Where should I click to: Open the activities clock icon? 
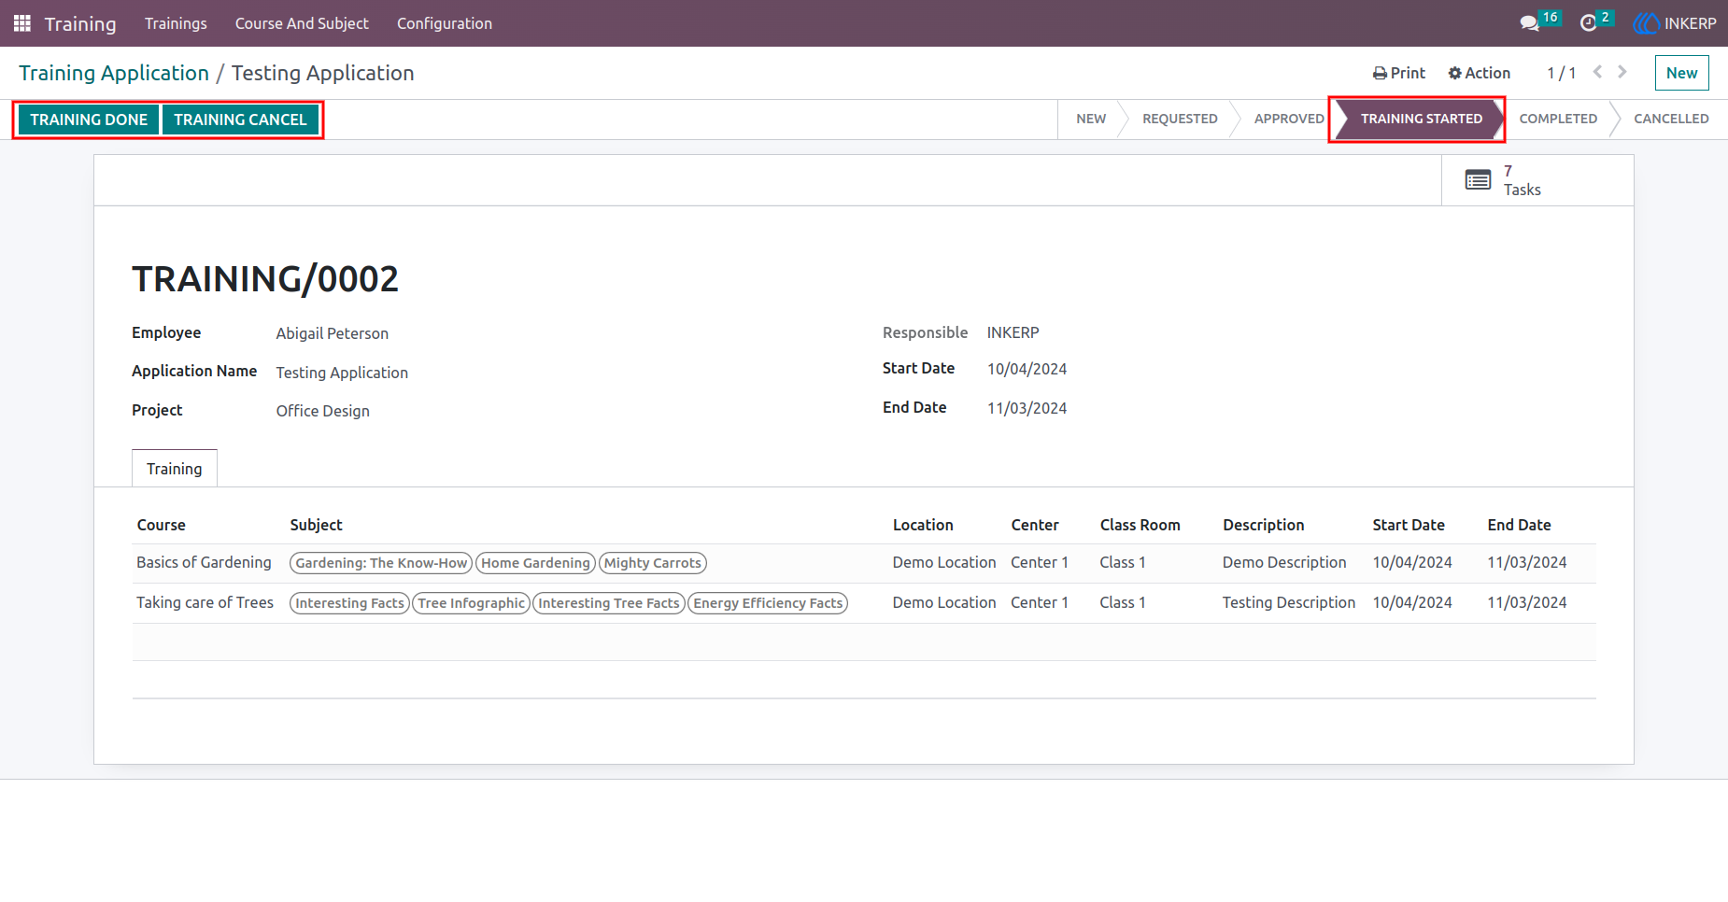[x=1588, y=23]
